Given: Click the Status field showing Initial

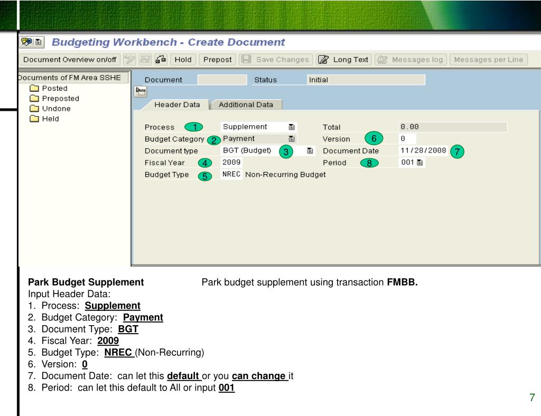Looking at the screenshot, I should 366,80.
